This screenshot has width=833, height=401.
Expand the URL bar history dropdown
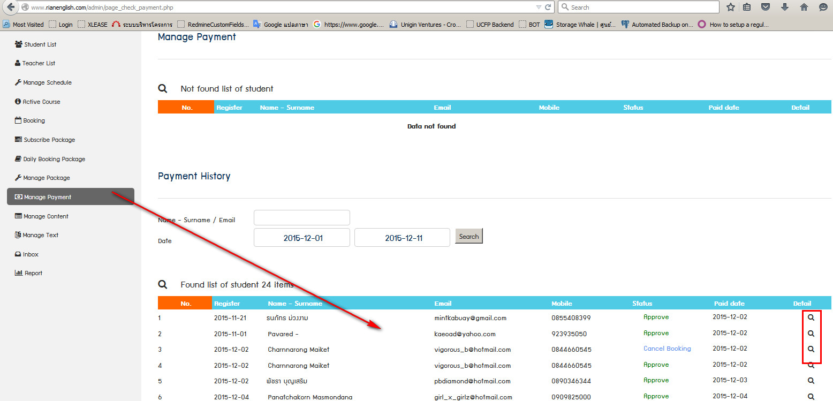point(539,7)
